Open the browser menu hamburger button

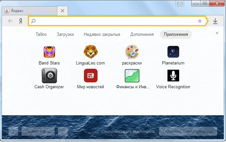tap(180, 4)
